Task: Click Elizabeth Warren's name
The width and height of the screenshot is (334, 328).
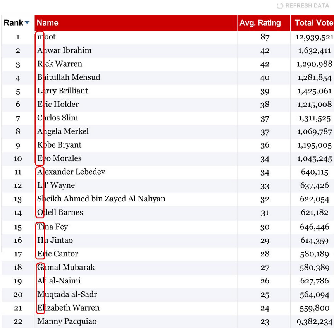Action: click(68, 308)
